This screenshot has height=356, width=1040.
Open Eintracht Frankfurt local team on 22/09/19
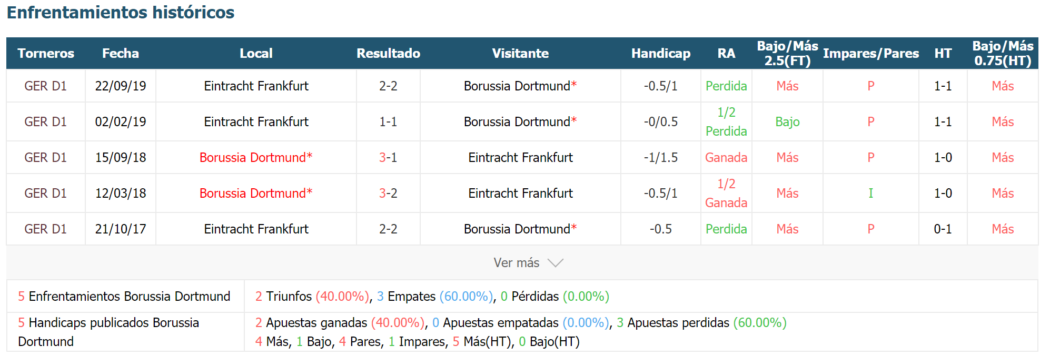(256, 86)
